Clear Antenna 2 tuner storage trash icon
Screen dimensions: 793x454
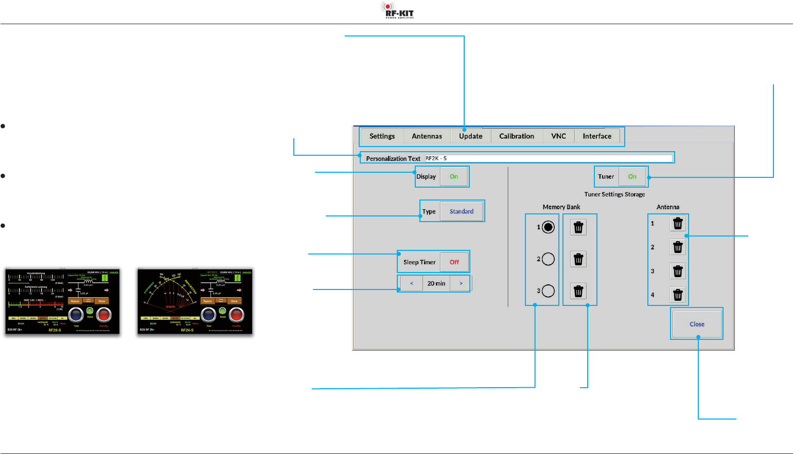[x=678, y=247]
